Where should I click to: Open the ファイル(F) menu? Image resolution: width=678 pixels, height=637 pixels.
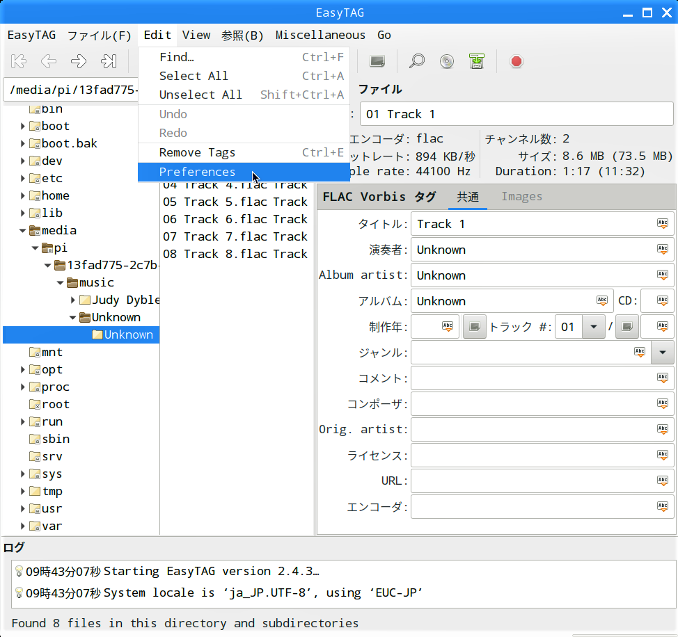tap(99, 35)
